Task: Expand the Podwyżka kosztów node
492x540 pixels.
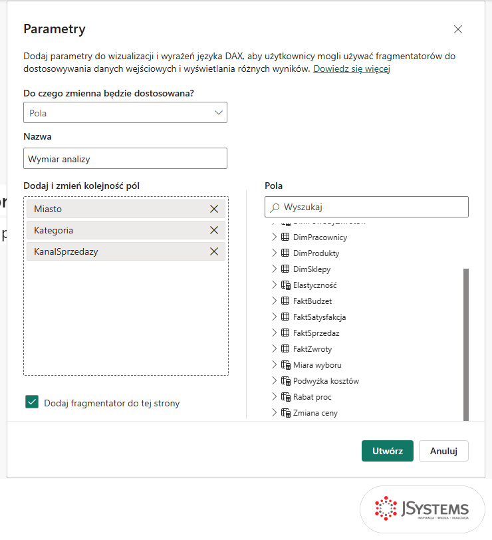Action: click(x=274, y=380)
